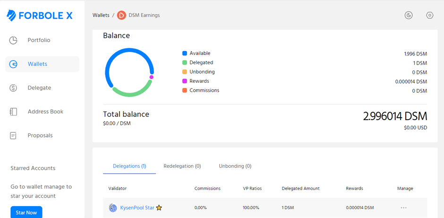Click the Forbole X logo
This screenshot has height=218, width=444.
point(39,16)
